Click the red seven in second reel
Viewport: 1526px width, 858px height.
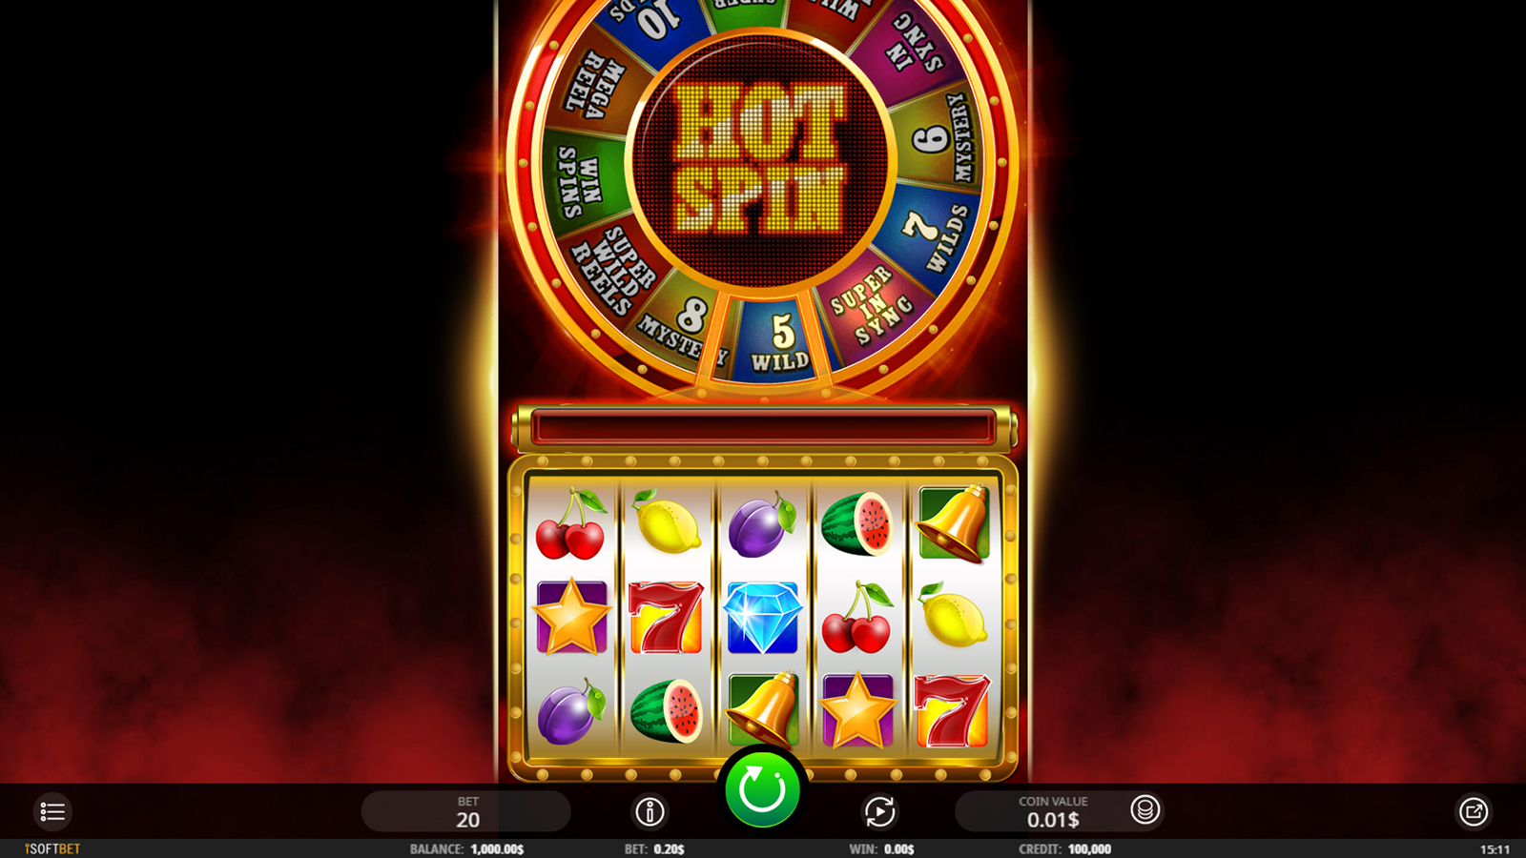tap(666, 618)
